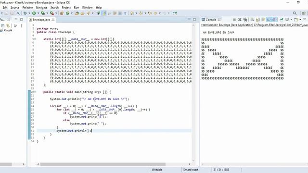Click the External Tools run icon
Screen dimensions: 308x173
pos(52,13)
